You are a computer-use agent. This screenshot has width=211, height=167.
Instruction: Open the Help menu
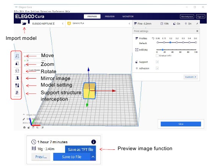point(67,11)
